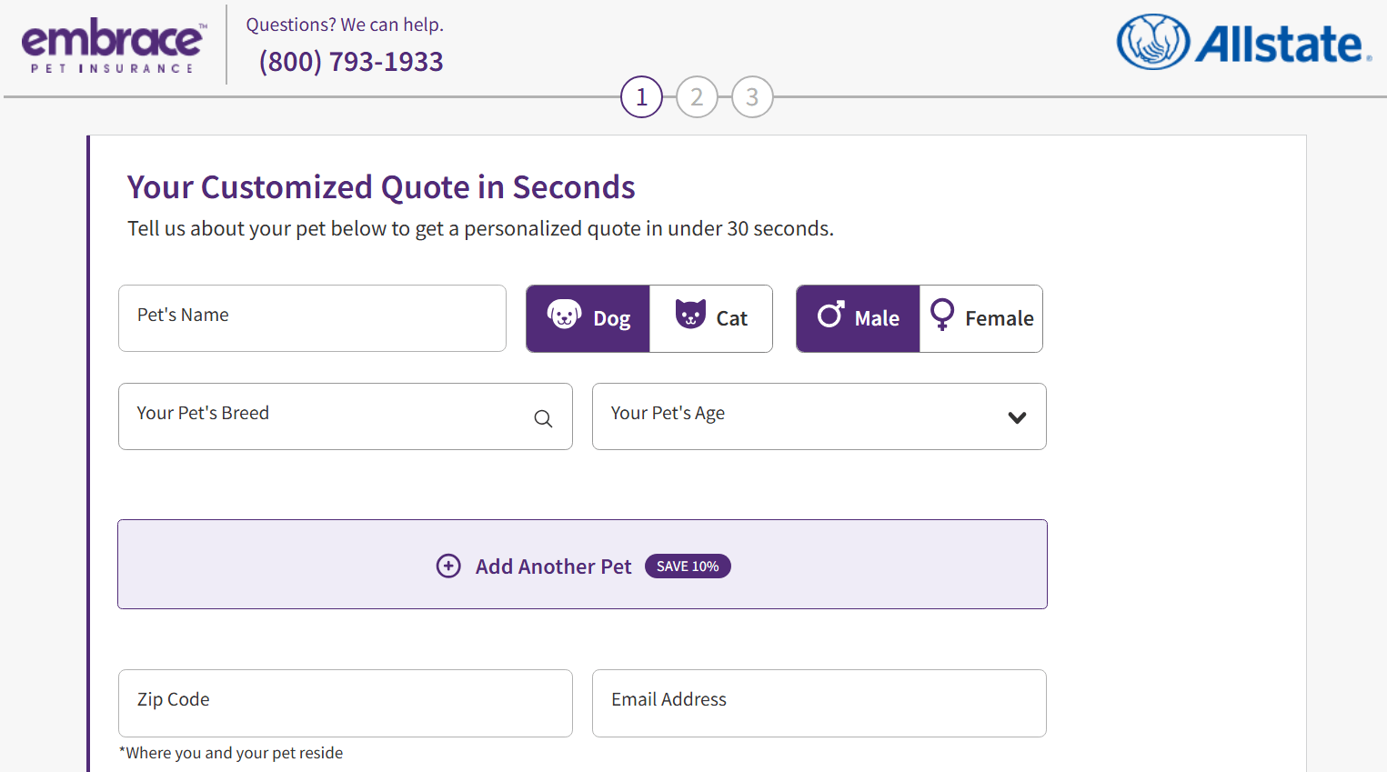Image resolution: width=1387 pixels, height=772 pixels.
Task: Focus the Zip Code input field
Action: (345, 703)
